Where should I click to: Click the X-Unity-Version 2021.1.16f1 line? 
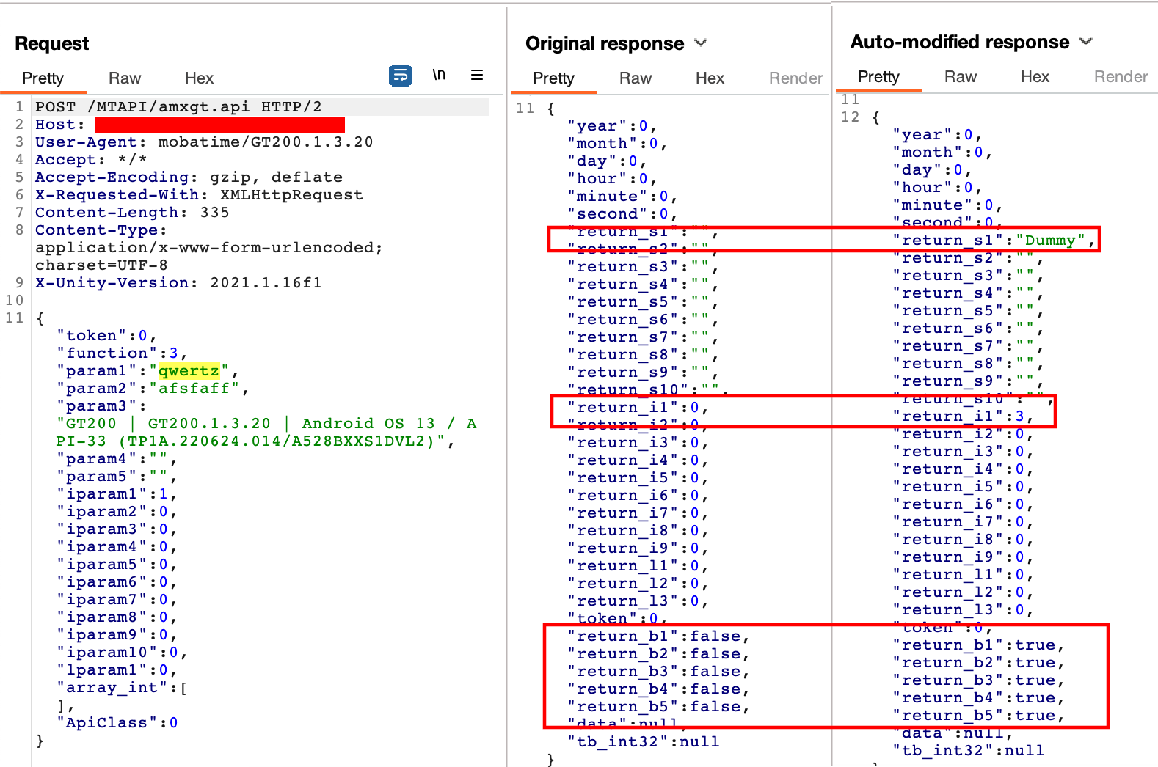(178, 283)
